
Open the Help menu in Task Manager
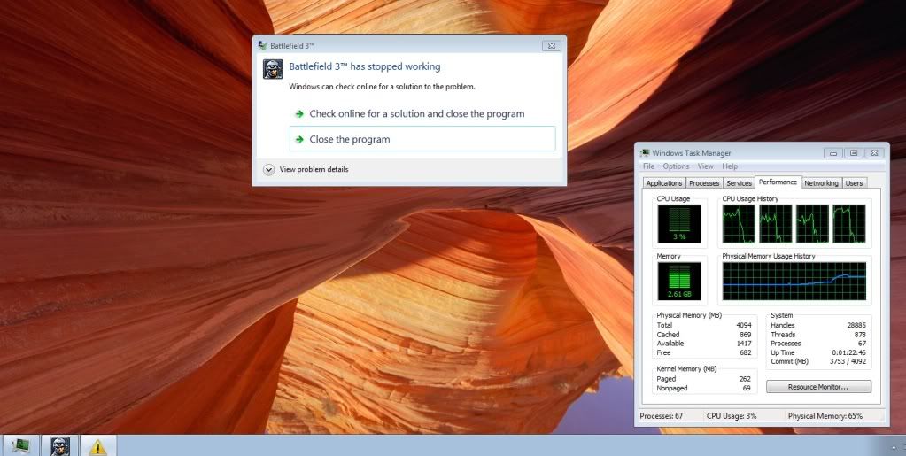(730, 166)
